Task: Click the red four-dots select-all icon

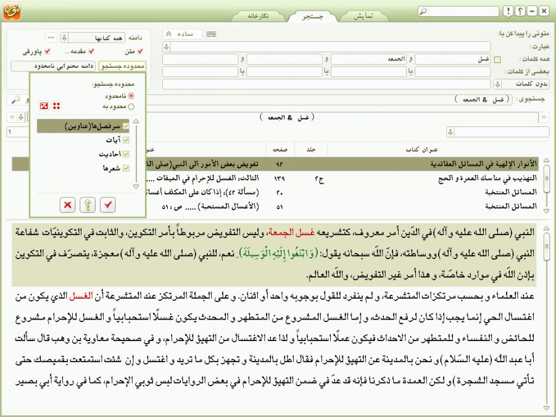Action: click(56, 105)
